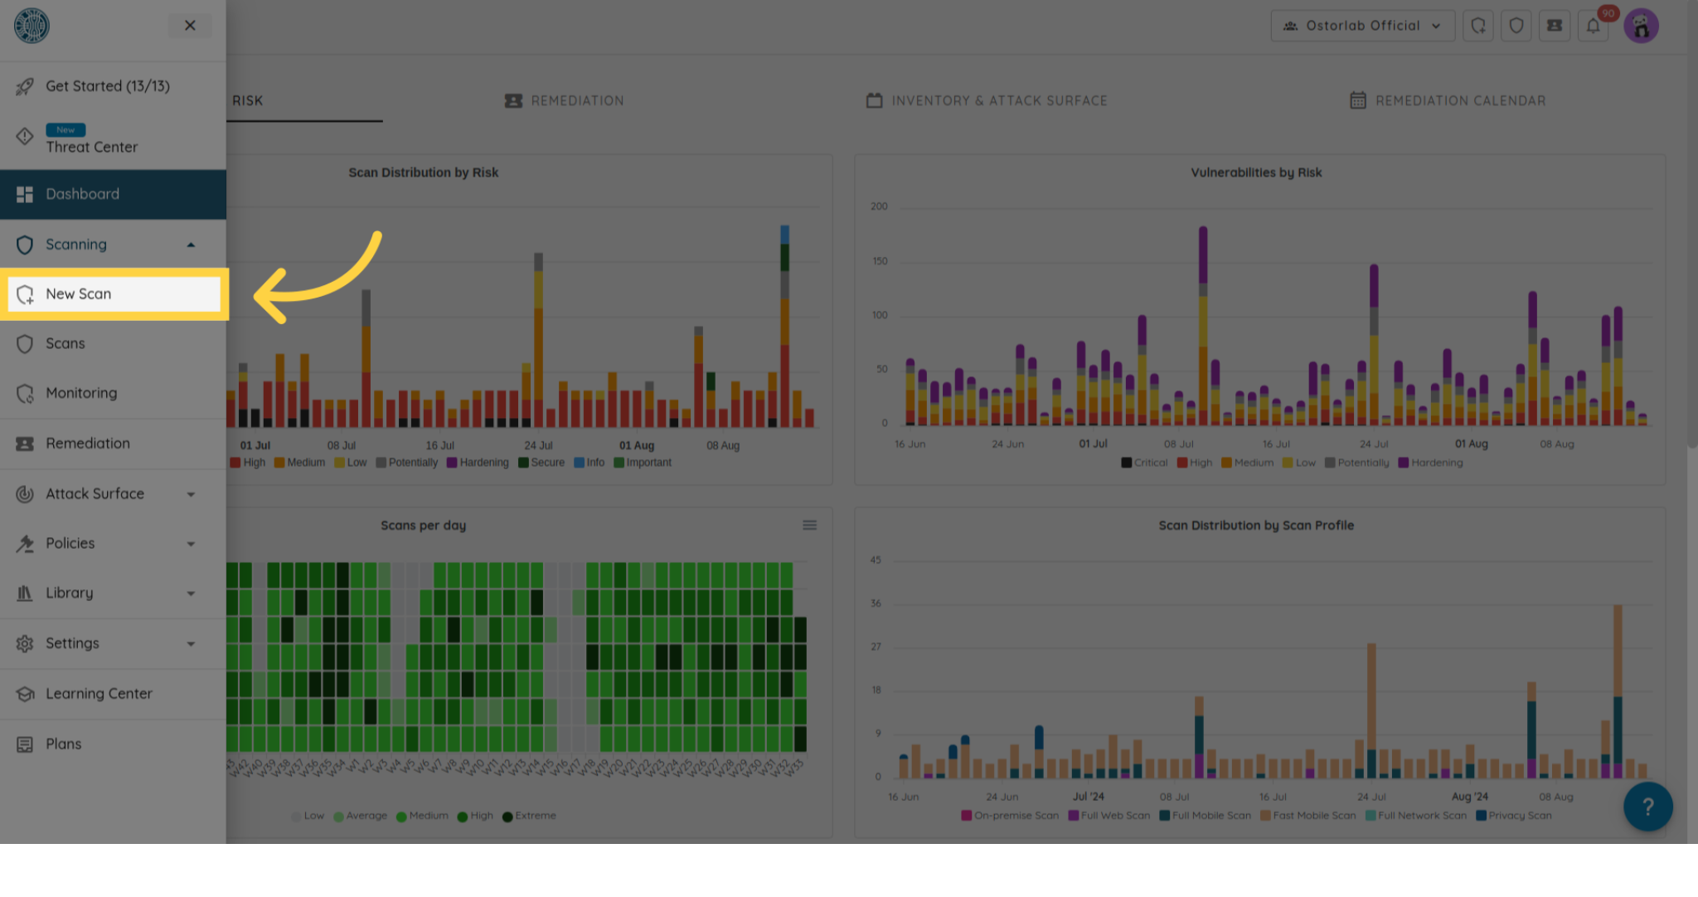The image size is (1698, 897).
Task: Open the help button in bottom corner
Action: (x=1648, y=807)
